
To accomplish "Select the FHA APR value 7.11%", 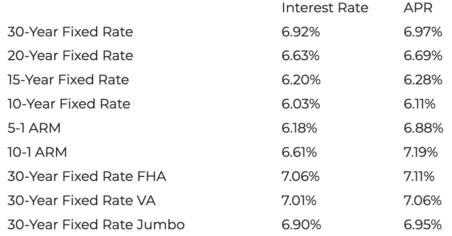I will [x=419, y=176].
